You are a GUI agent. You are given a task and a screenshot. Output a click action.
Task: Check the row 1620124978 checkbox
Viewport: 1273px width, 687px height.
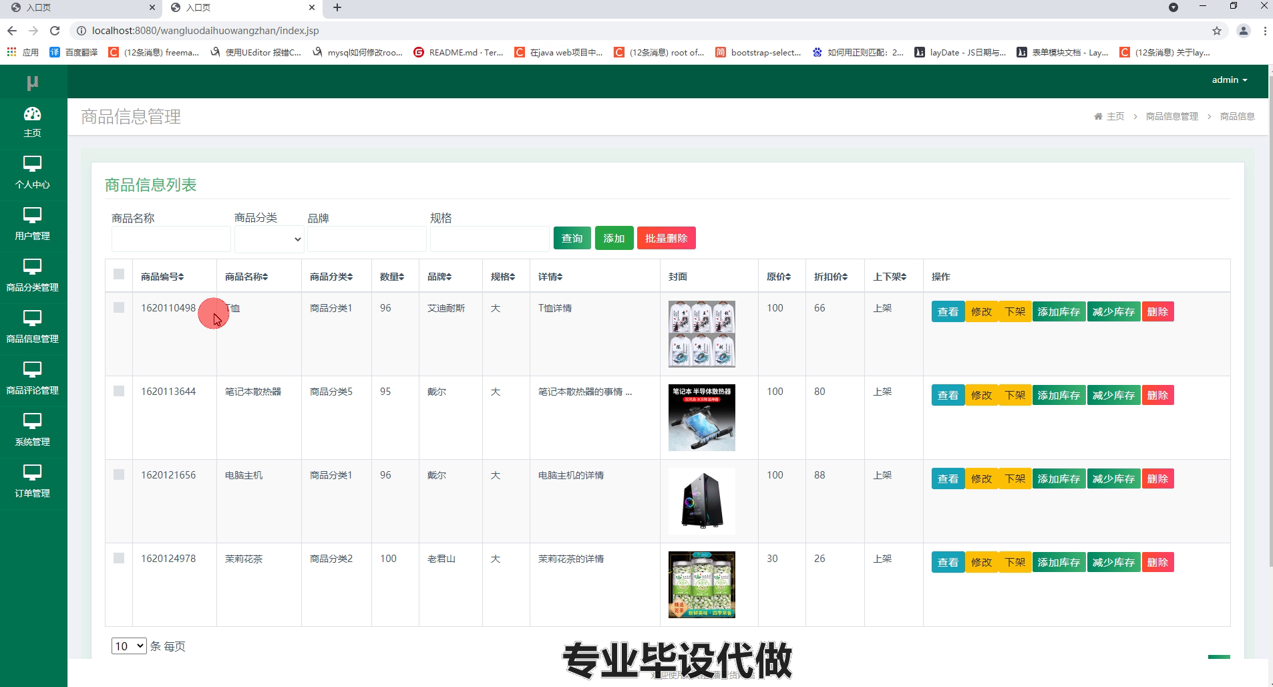[x=119, y=558]
